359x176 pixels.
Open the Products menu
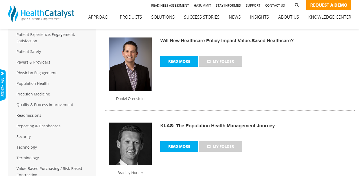pos(131,17)
